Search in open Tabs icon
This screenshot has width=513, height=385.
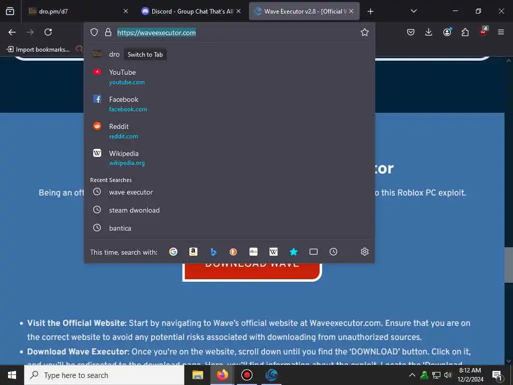[314, 252]
